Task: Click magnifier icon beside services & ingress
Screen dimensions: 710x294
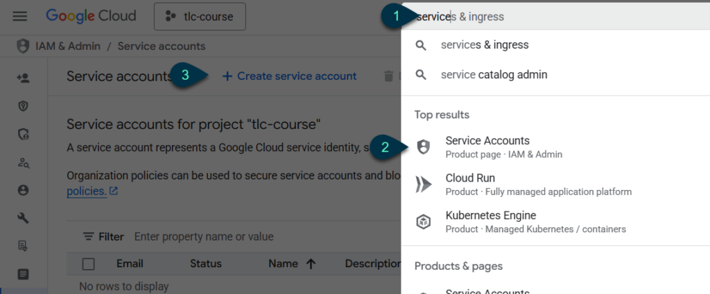Action: pyautogui.click(x=421, y=45)
